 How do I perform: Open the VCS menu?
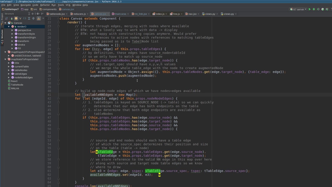pos(68,5)
